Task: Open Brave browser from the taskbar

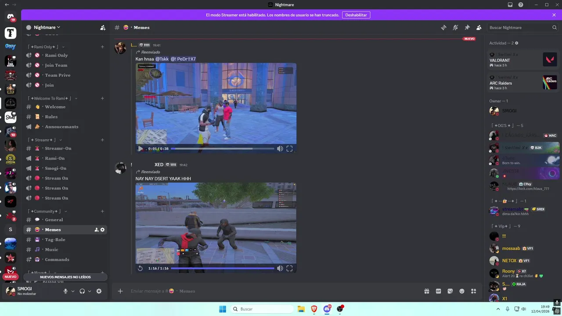Action: coord(314,309)
